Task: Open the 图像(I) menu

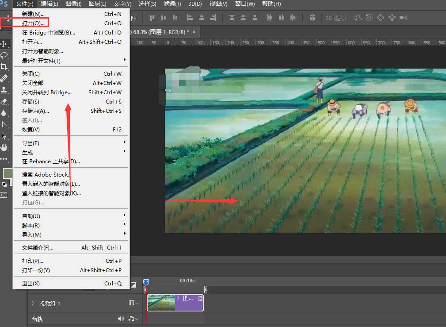Action: pos(73,4)
